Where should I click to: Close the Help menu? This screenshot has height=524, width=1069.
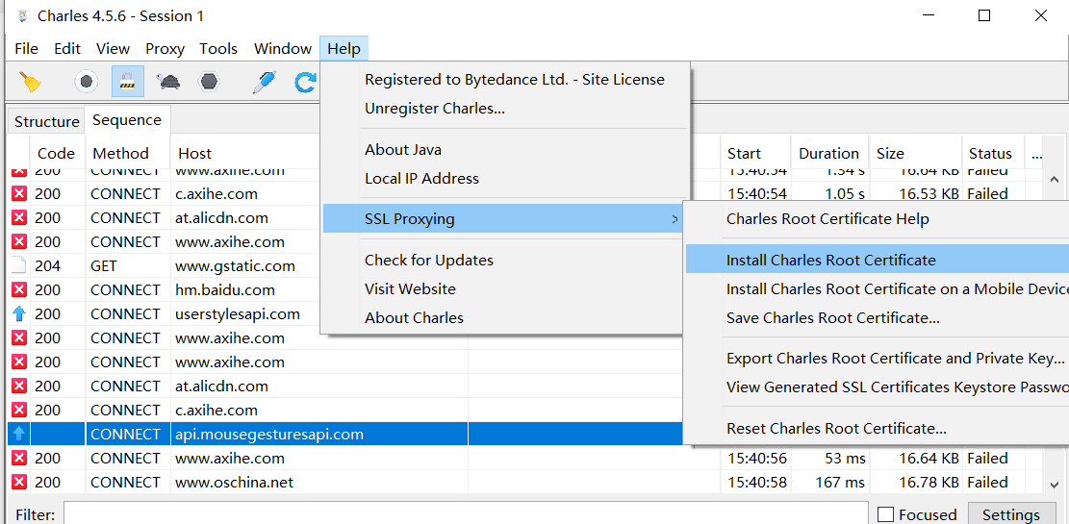[x=344, y=48]
